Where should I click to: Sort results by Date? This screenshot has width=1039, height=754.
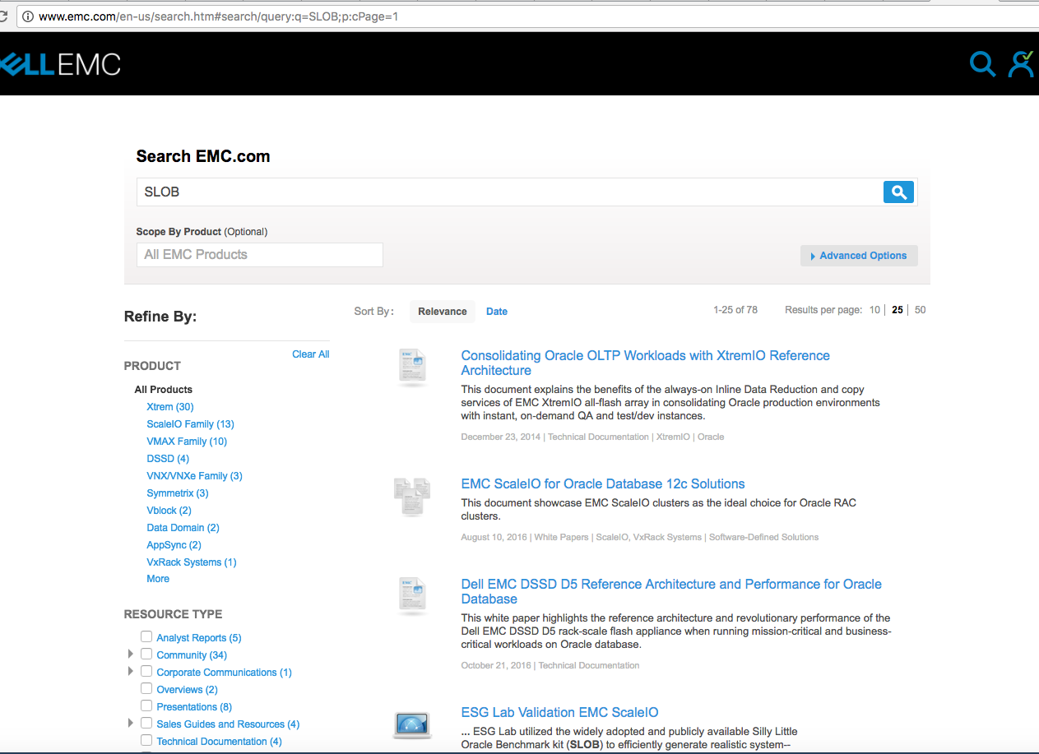click(497, 312)
